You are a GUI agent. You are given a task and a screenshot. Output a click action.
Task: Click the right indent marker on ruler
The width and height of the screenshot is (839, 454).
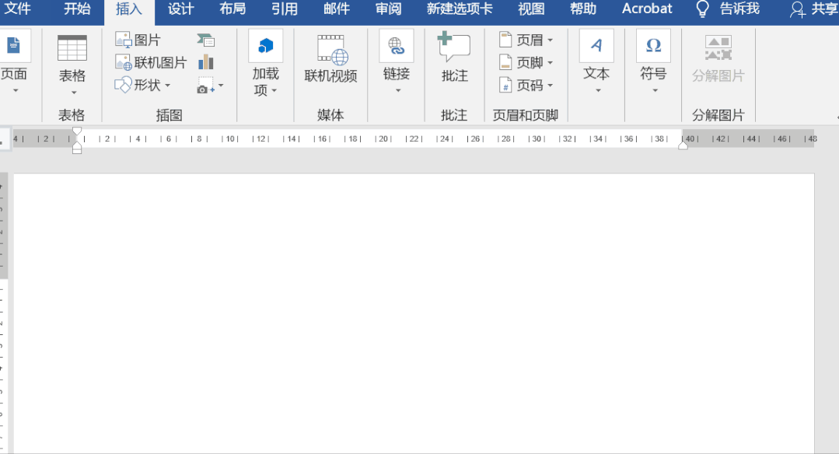coord(683,145)
